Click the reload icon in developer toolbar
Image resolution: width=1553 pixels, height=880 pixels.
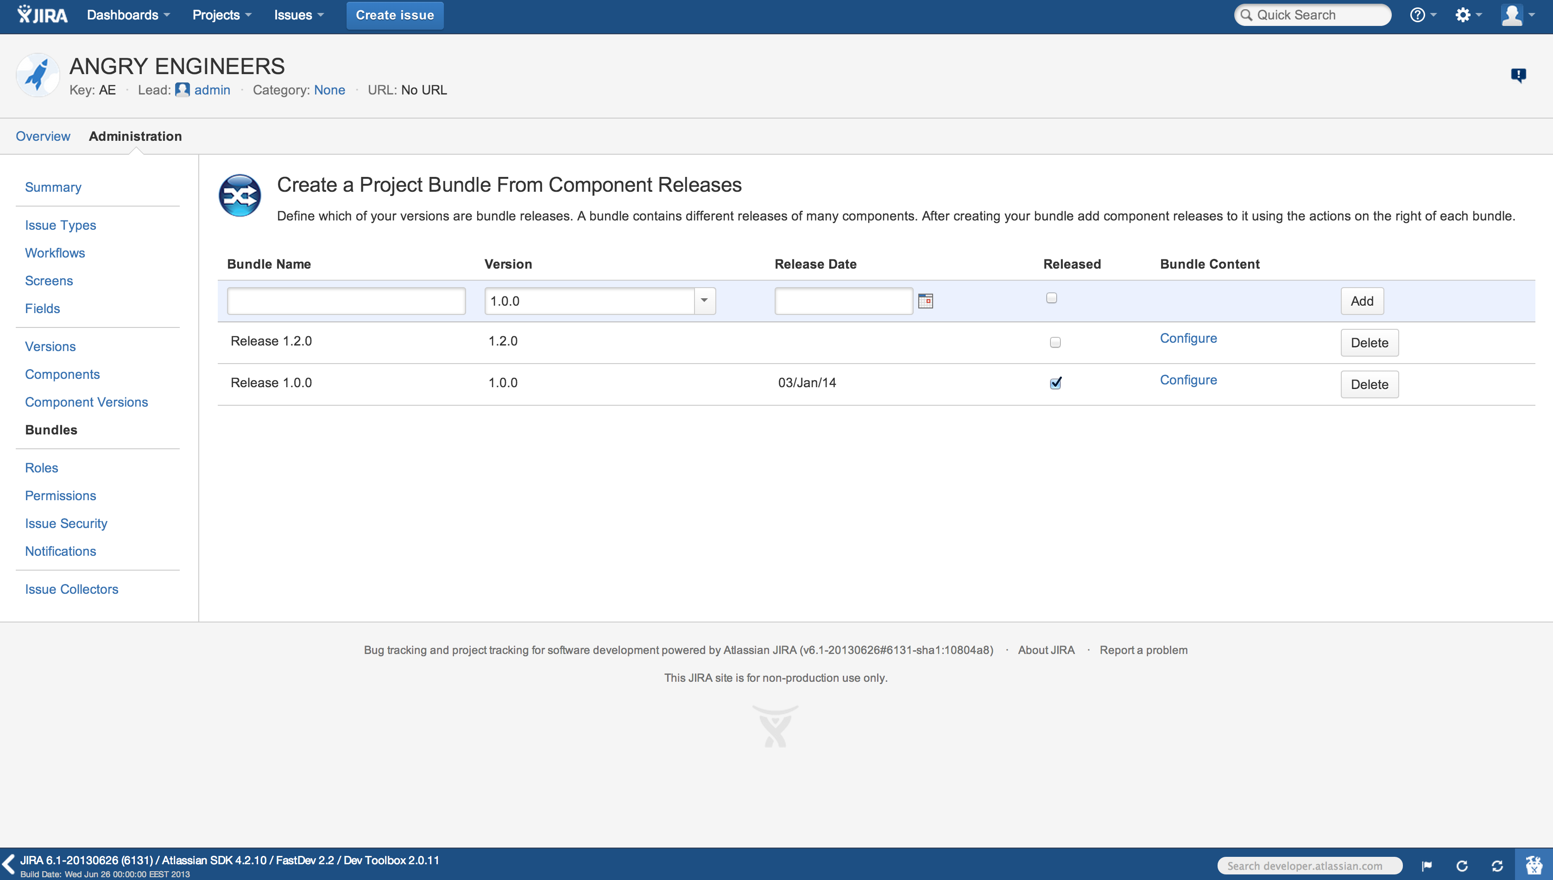(1462, 866)
